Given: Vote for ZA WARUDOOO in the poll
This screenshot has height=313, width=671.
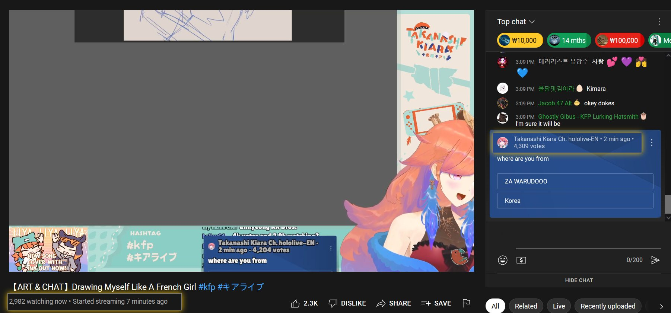Looking at the screenshot, I should pyautogui.click(x=575, y=181).
